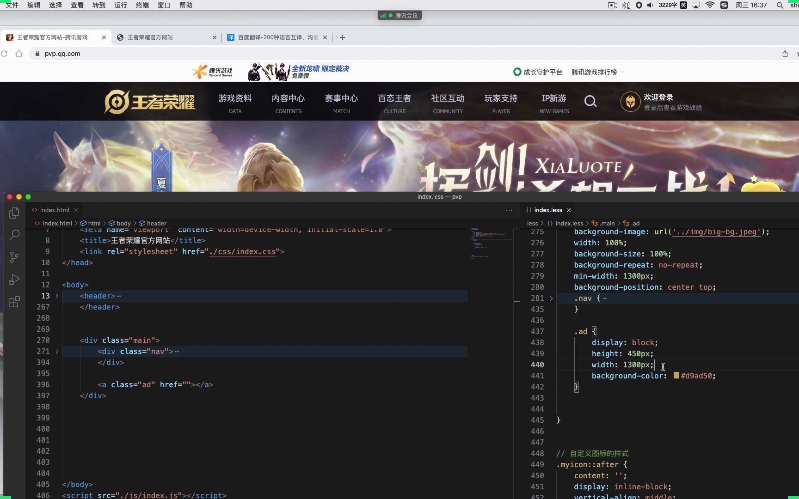This screenshot has height=499, width=799.
Task: Click the volume icon in the menu bar
Action: [650, 5]
